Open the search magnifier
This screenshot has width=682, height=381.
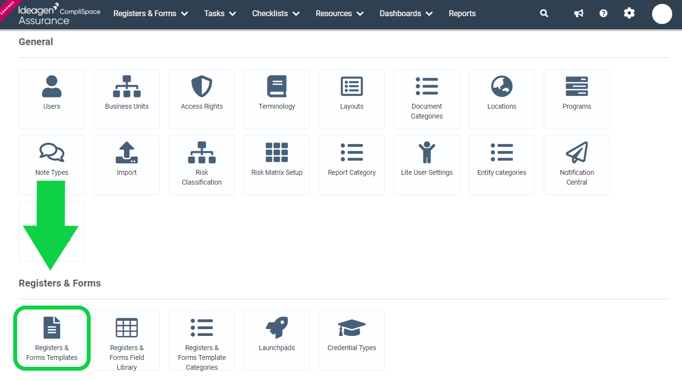tap(544, 13)
